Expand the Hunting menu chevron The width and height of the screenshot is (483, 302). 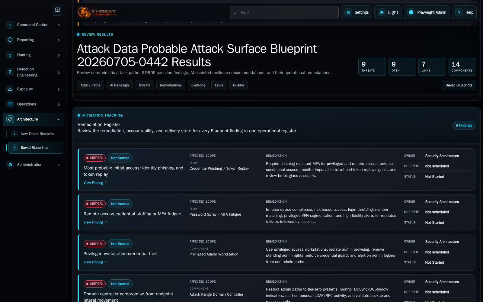pos(59,55)
